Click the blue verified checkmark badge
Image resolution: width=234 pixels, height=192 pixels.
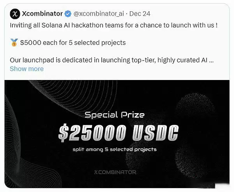coord(68,14)
